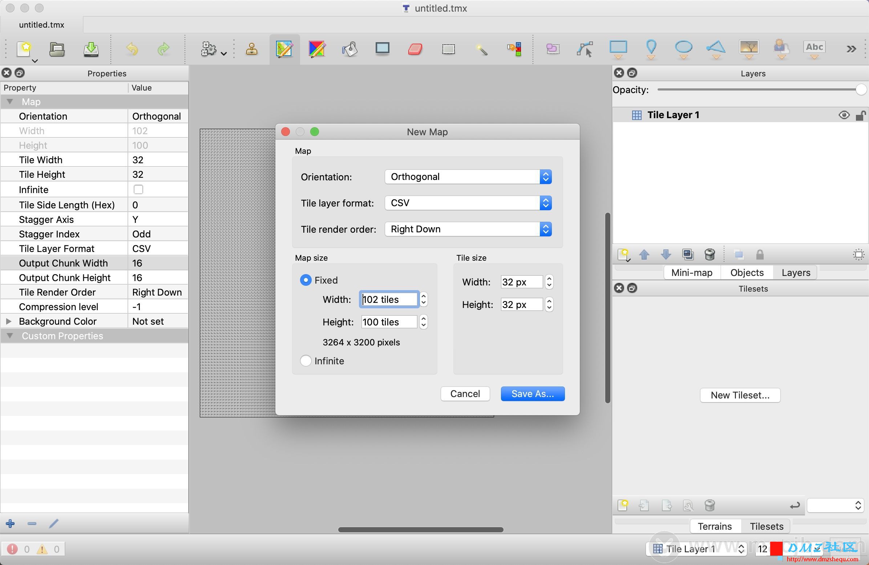Switch to the Objects tab

pyautogui.click(x=747, y=273)
